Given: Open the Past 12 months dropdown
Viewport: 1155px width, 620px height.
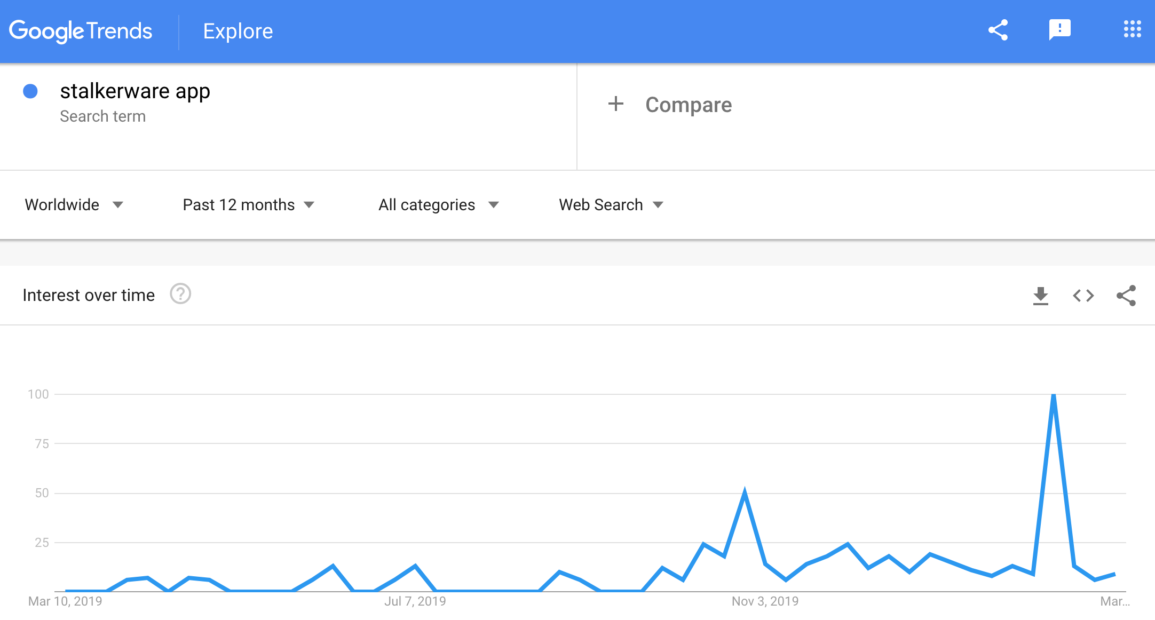Looking at the screenshot, I should pos(249,205).
